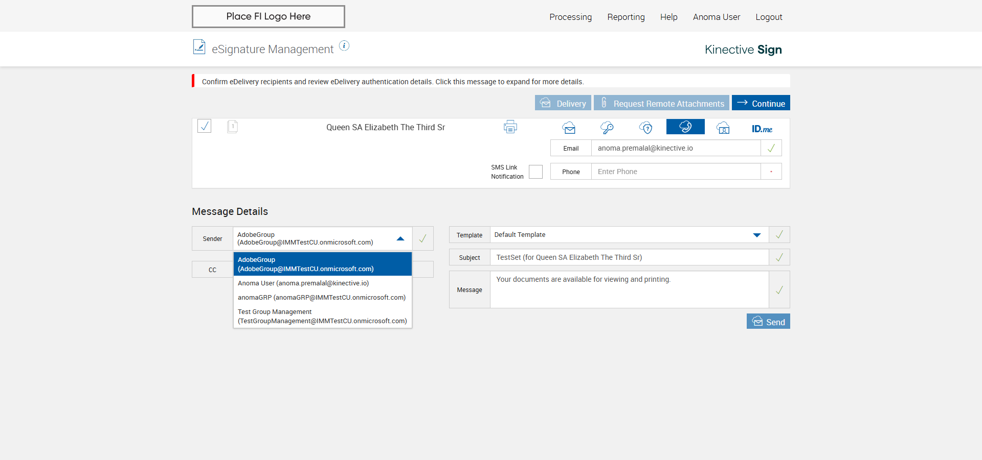
Task: Select the cloud envelope email authentication icon
Action: tap(569, 128)
